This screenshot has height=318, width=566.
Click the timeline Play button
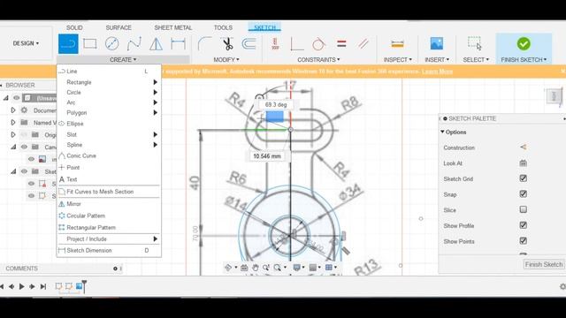[x=21, y=286]
